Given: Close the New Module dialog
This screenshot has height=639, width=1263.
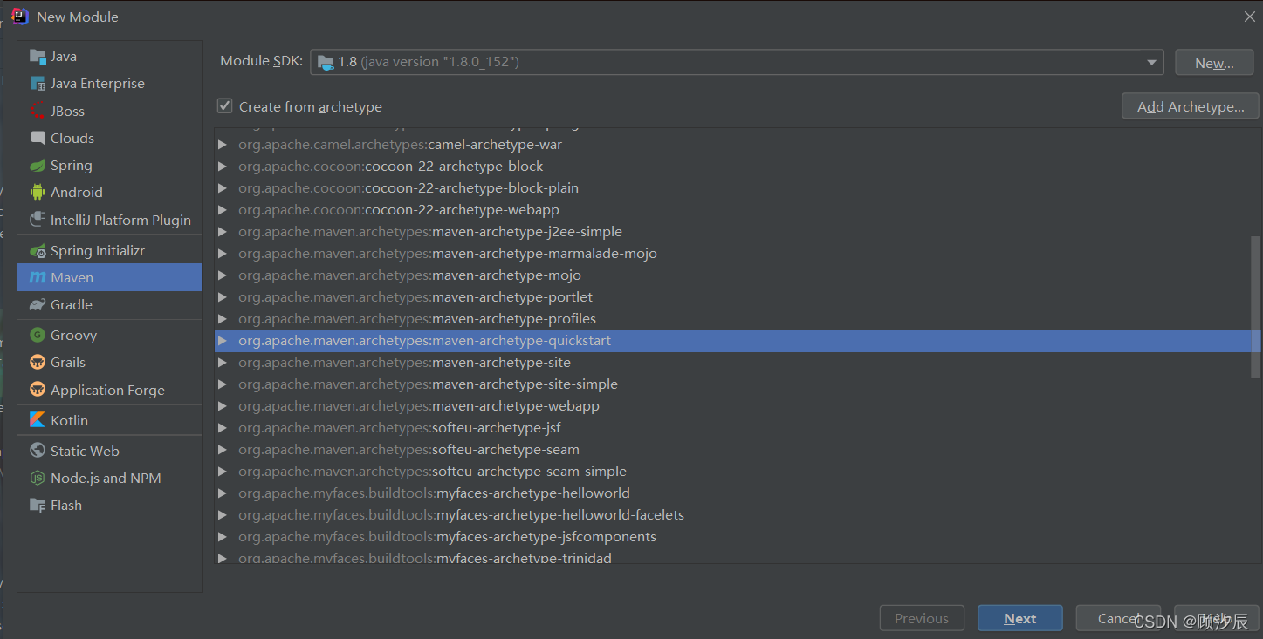Looking at the screenshot, I should (1249, 17).
